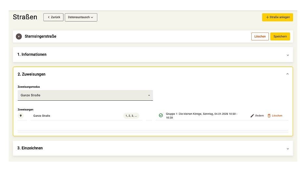Expand section 1. Informationen with its chevron
306x172 pixels.
point(287,55)
